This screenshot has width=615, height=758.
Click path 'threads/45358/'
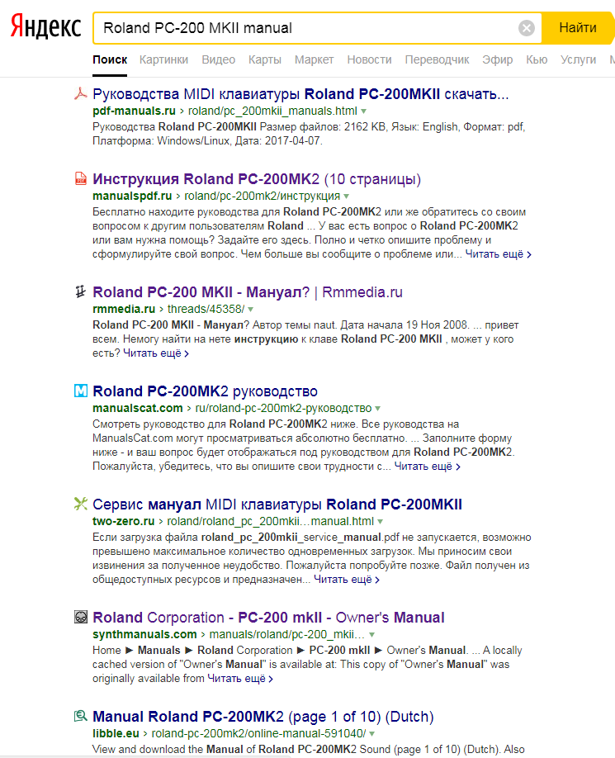(206, 309)
